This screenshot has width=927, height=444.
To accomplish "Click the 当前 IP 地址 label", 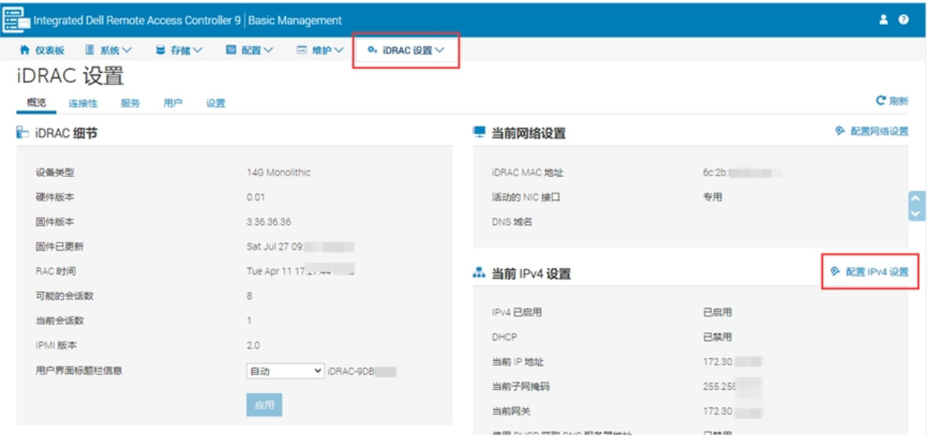I will point(517,362).
